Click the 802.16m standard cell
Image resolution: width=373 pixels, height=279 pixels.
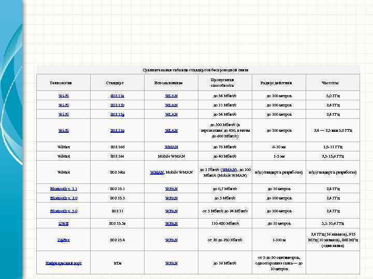tap(117, 172)
